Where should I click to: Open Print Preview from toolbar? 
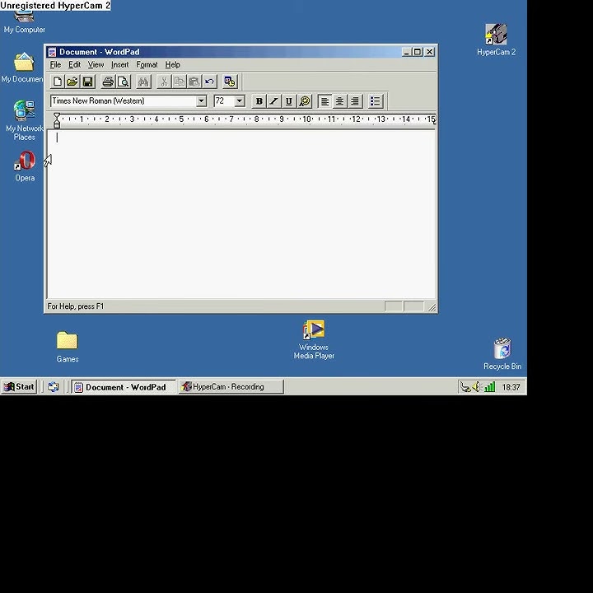124,82
